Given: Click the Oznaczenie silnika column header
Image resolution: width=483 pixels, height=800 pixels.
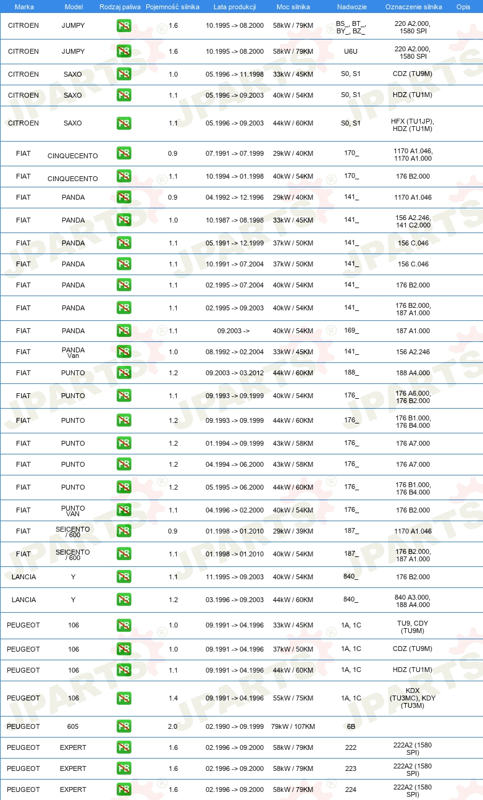Looking at the screenshot, I should [x=413, y=6].
